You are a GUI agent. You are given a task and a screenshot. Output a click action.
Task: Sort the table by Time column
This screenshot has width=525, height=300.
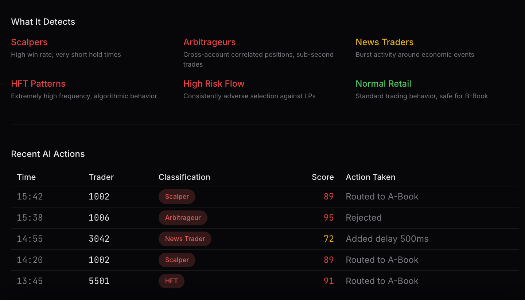tap(26, 177)
